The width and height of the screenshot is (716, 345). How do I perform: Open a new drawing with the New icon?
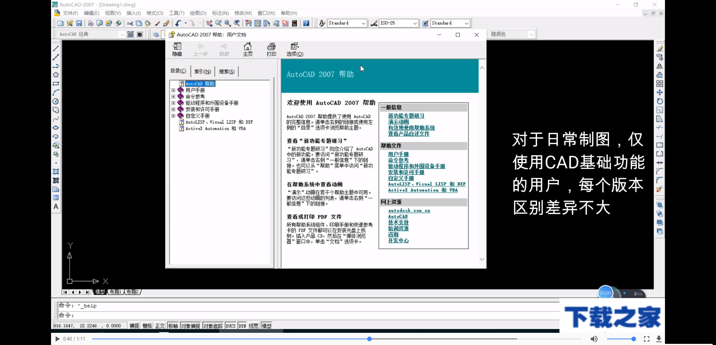click(x=61, y=23)
